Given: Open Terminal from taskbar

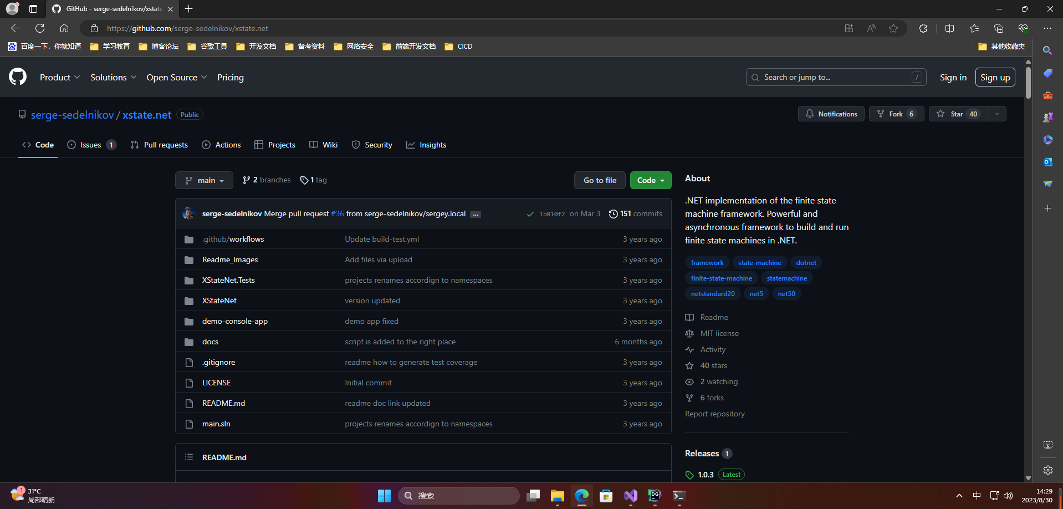Looking at the screenshot, I should click(679, 496).
